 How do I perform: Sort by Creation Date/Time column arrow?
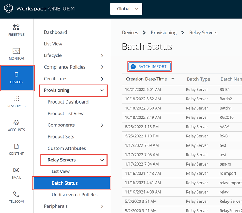tap(173, 79)
